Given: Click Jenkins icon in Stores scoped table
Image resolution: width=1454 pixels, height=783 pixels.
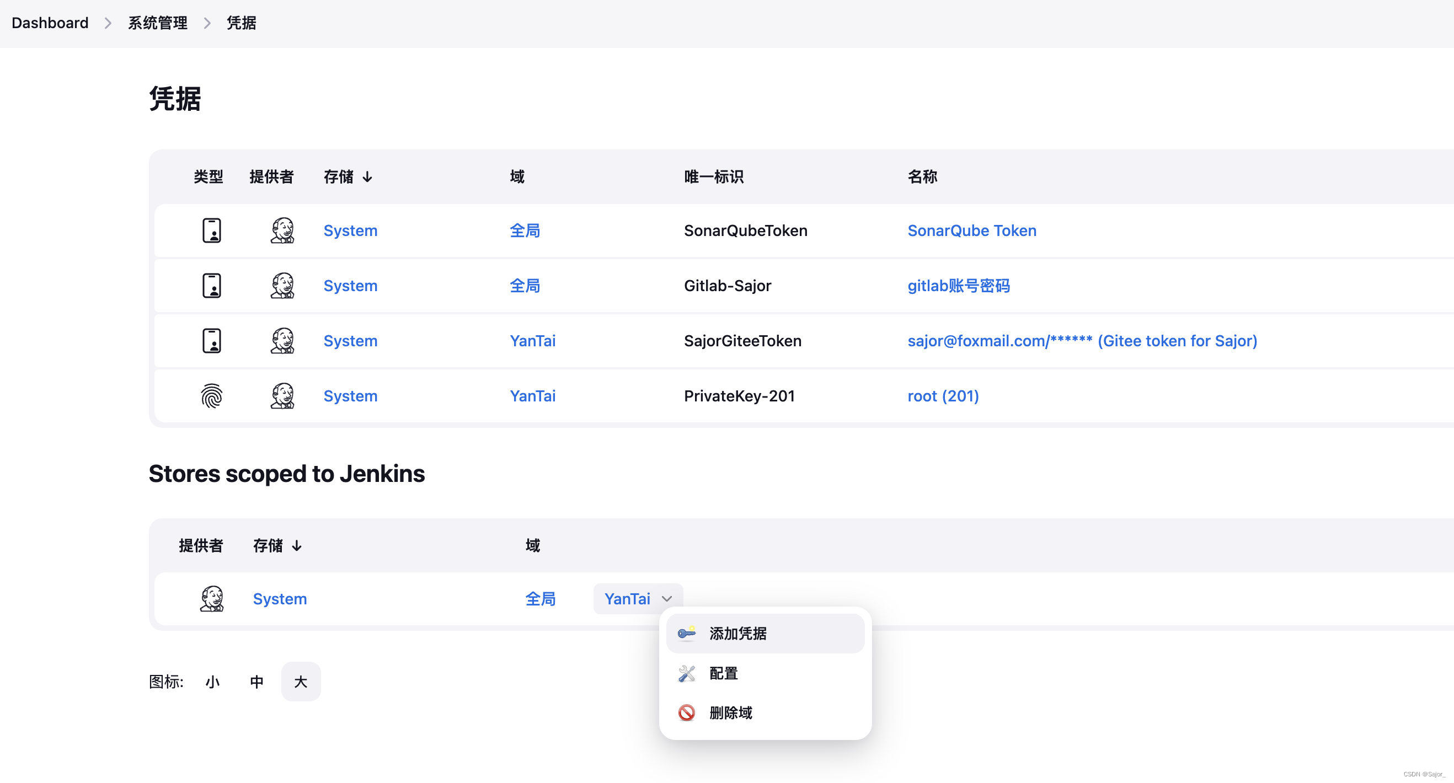Looking at the screenshot, I should pos(212,599).
